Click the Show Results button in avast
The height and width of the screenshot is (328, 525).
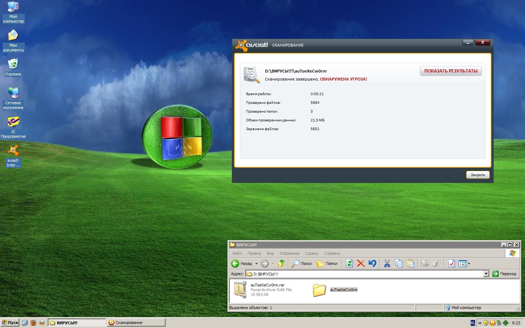(451, 71)
